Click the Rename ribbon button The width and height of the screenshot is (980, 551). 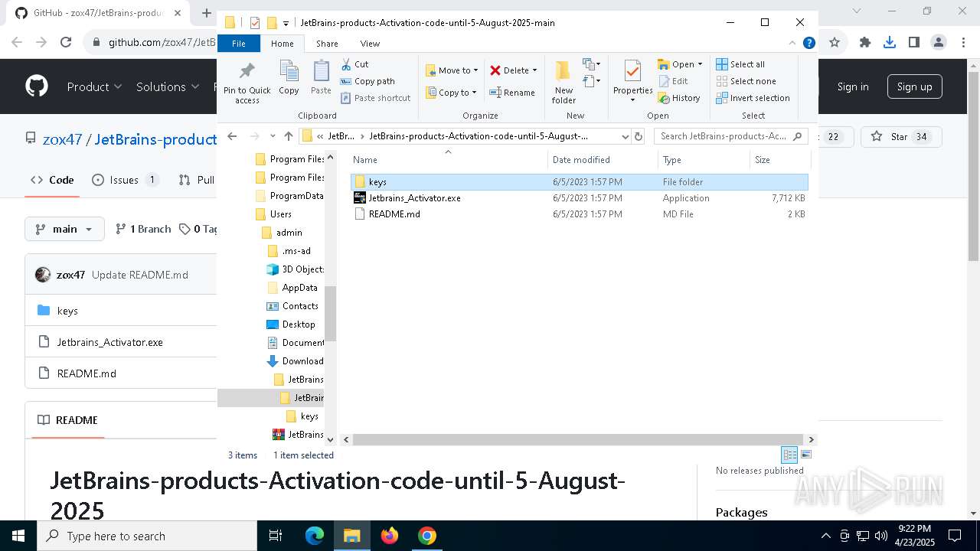tap(512, 93)
